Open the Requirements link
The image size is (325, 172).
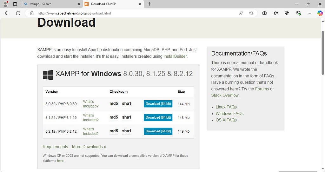[55, 147]
